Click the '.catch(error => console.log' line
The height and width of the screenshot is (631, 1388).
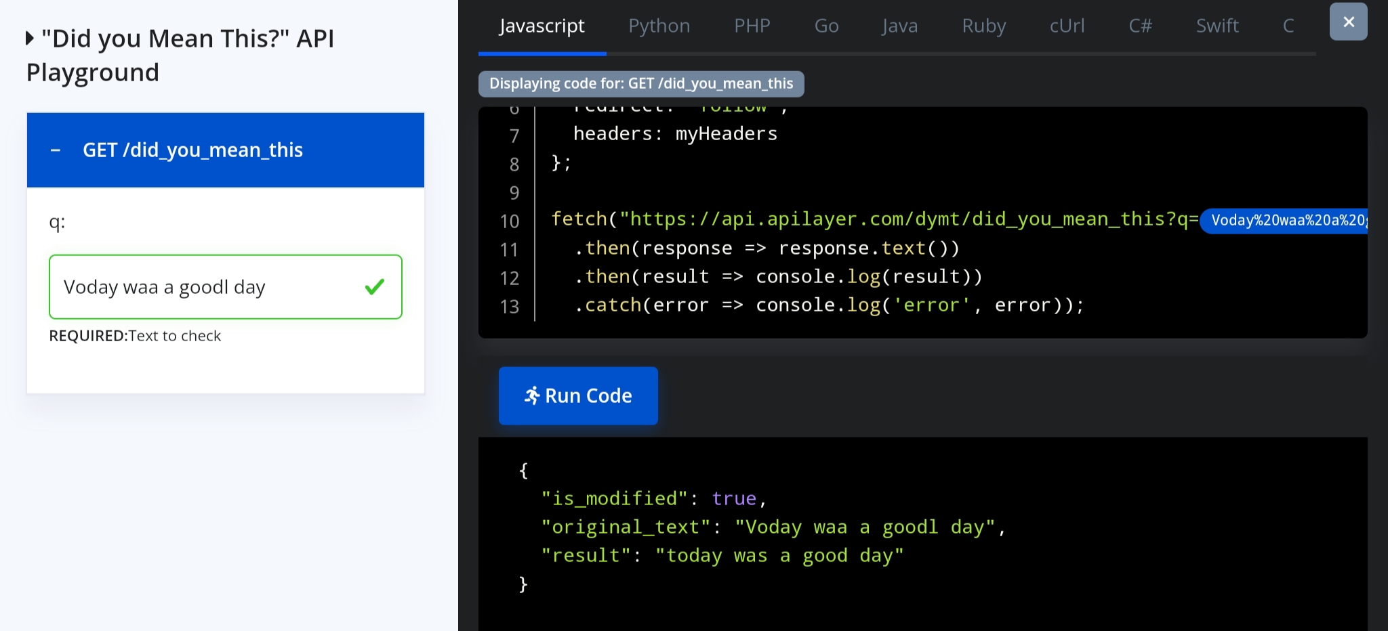click(828, 305)
